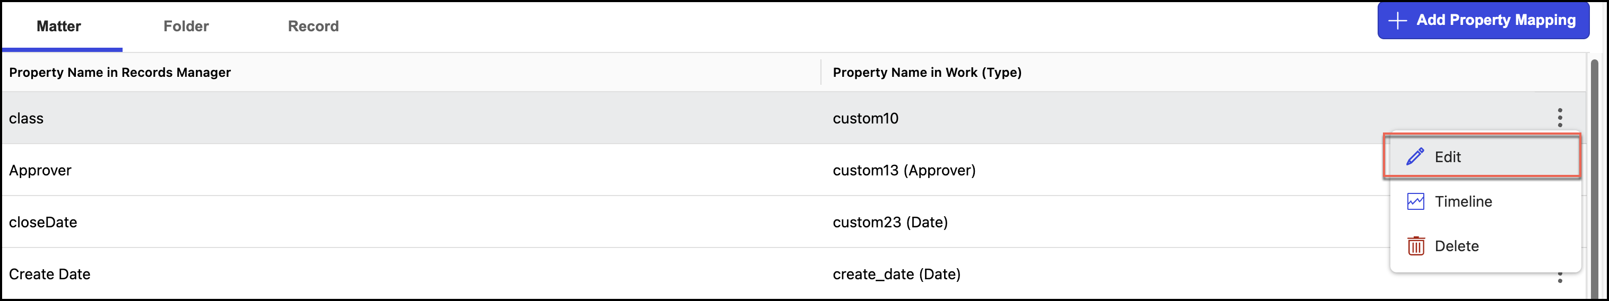Screen dimensions: 1609x301
Task: Switch to the Record tab
Action: 313,26
